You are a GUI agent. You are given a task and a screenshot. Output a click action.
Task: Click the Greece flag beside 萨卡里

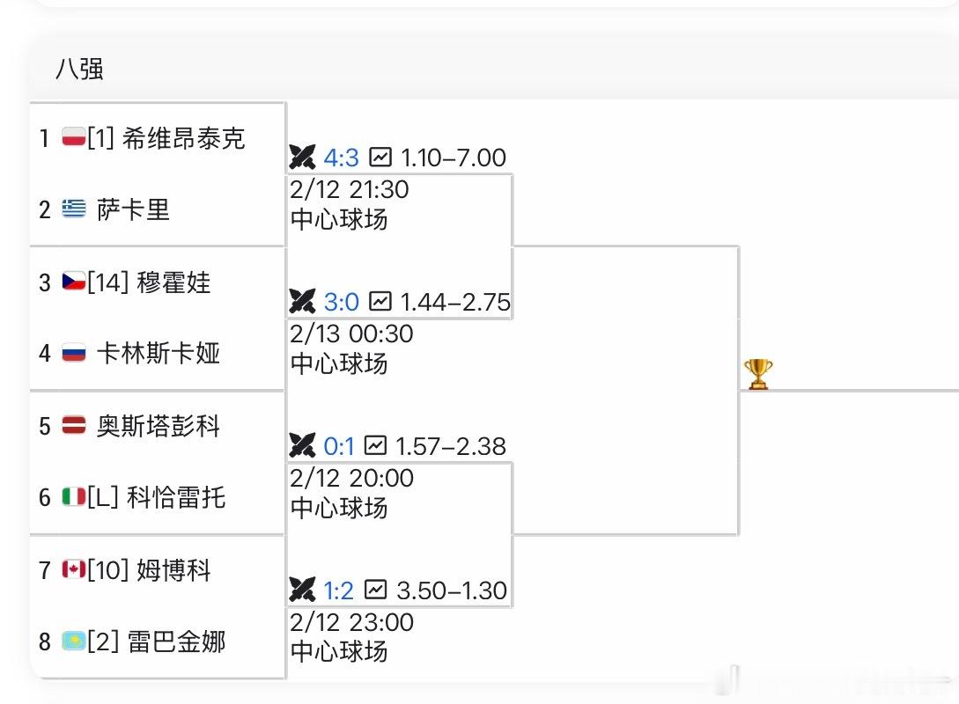point(74,209)
